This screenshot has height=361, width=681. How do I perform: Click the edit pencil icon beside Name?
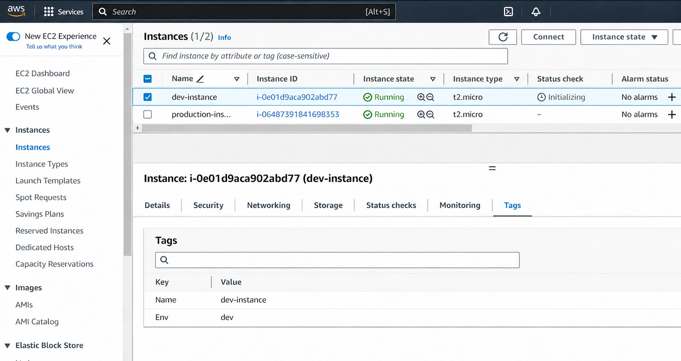tap(200, 79)
